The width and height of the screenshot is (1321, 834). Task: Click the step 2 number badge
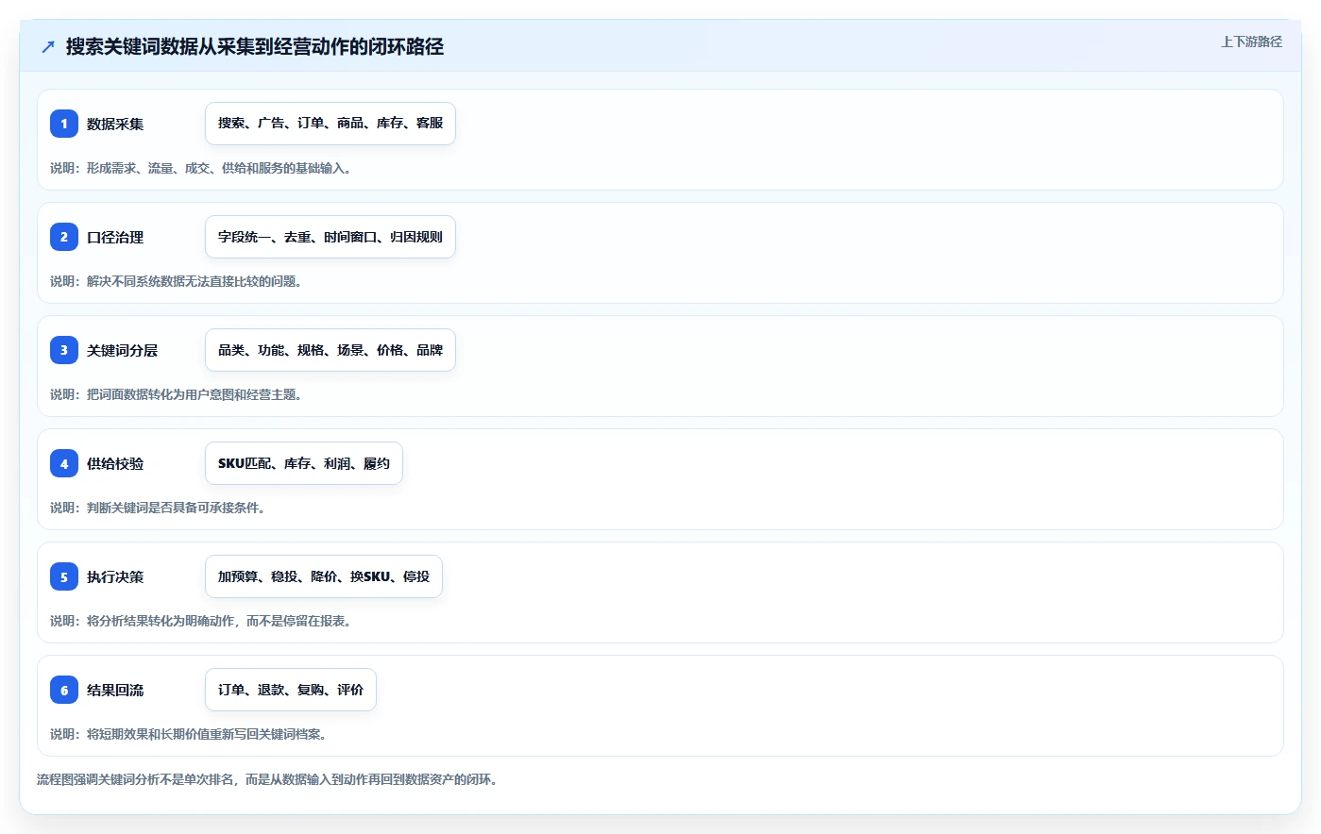(x=64, y=237)
